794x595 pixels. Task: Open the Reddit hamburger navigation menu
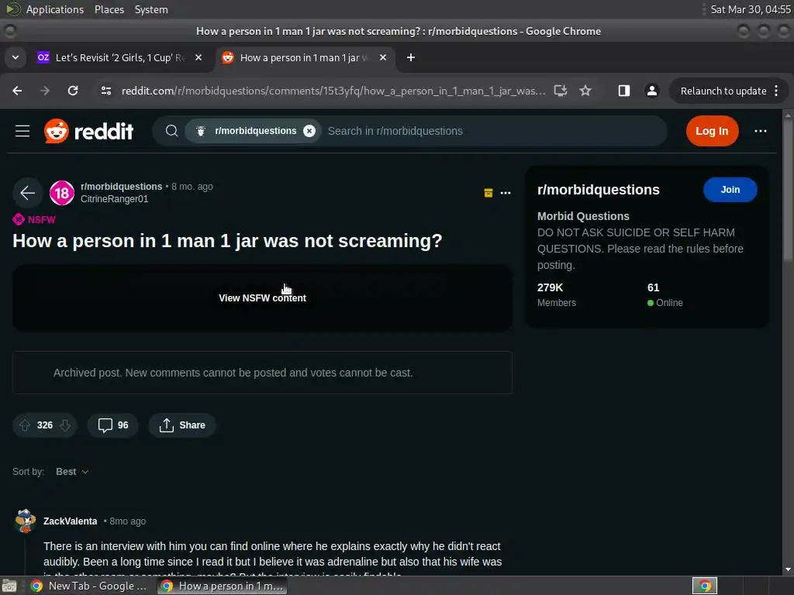(x=22, y=131)
